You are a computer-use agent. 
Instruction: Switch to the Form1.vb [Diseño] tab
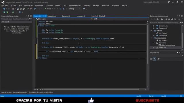[98, 16]
